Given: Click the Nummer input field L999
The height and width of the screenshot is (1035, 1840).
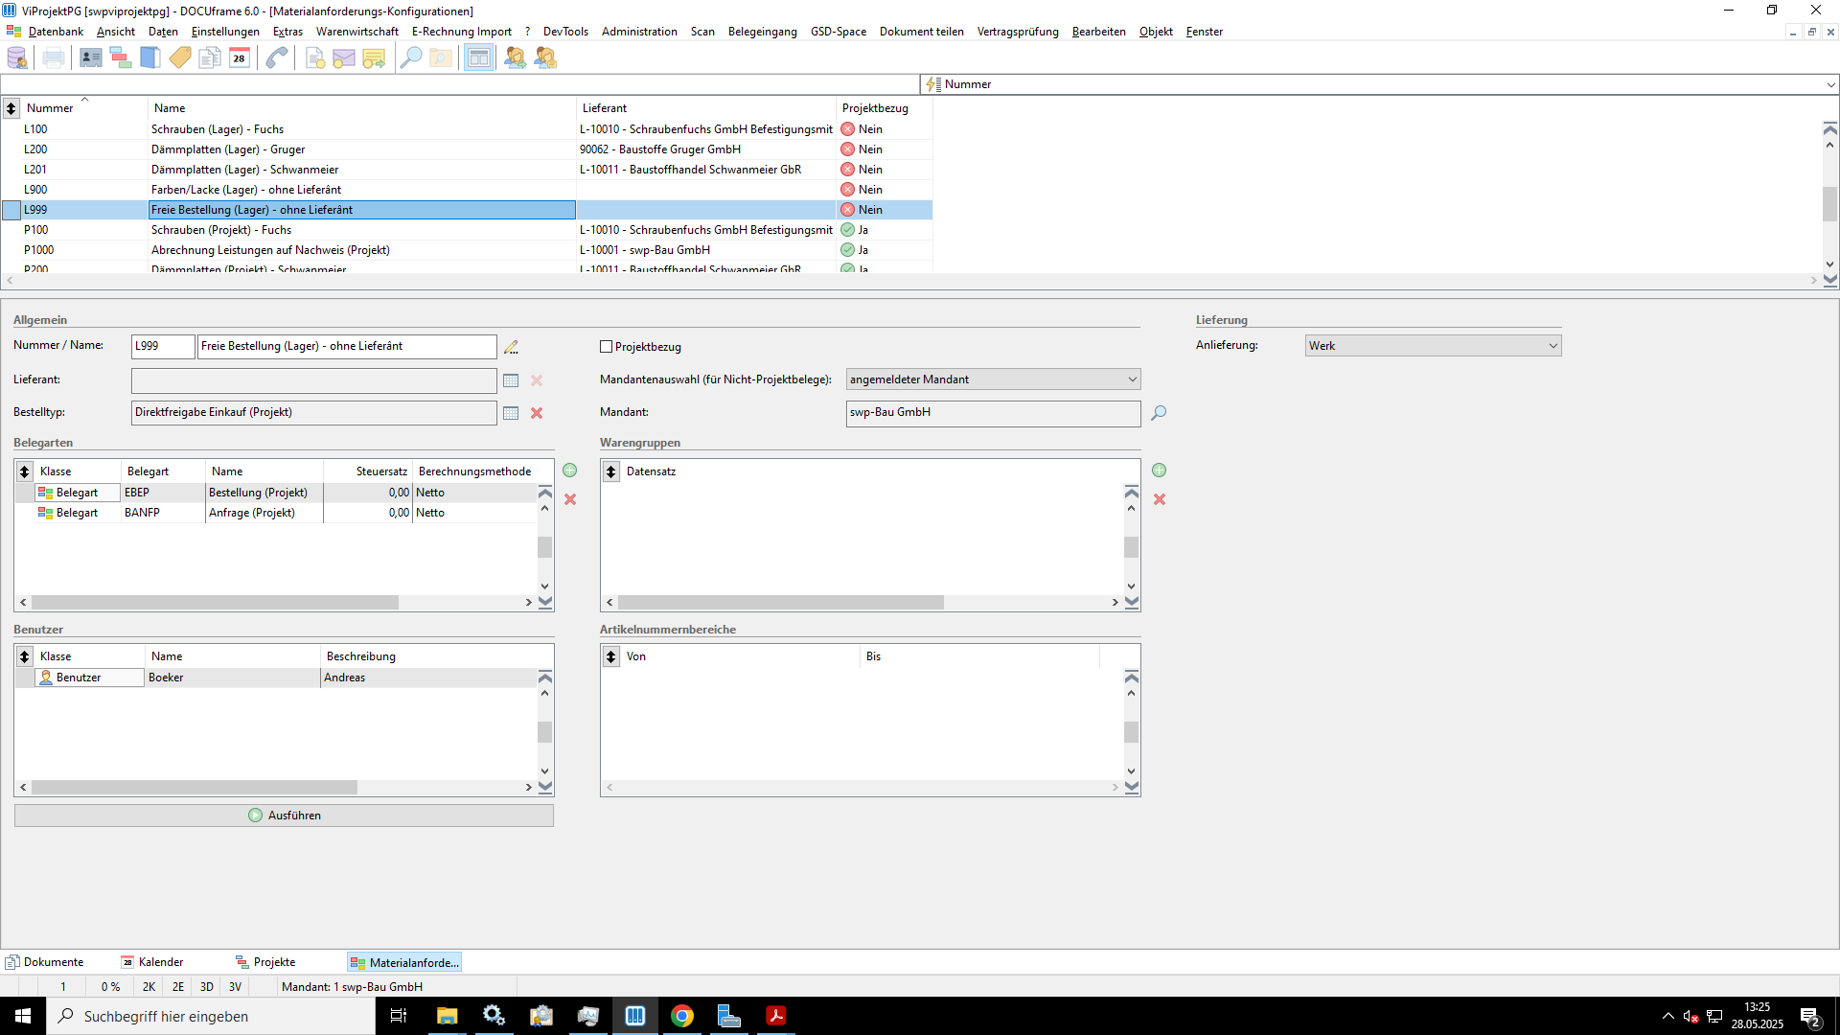Looking at the screenshot, I should coord(163,346).
